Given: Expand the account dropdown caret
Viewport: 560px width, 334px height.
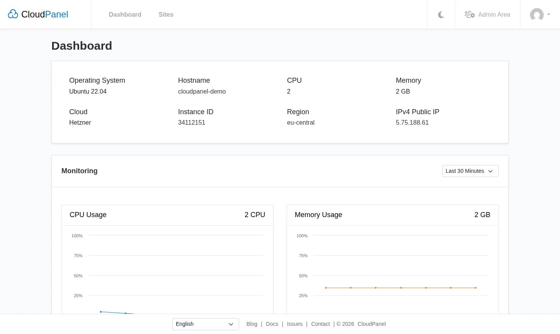Looking at the screenshot, I should coord(549,14).
